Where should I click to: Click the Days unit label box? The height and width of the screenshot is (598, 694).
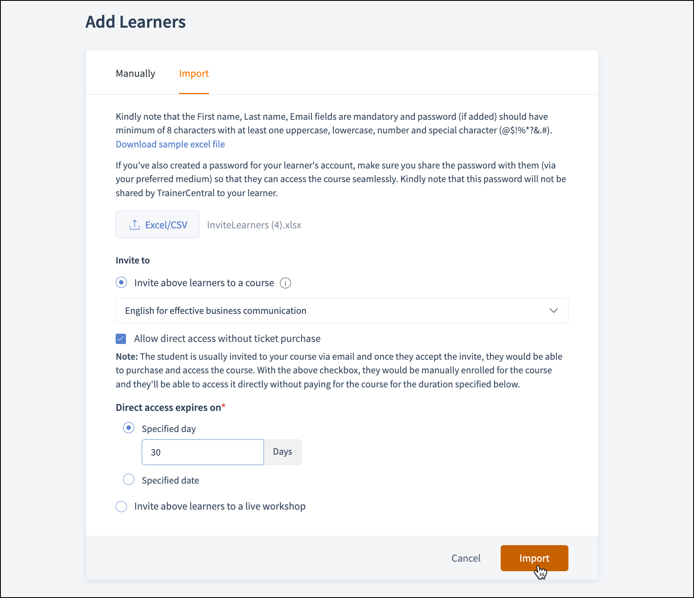[283, 452]
